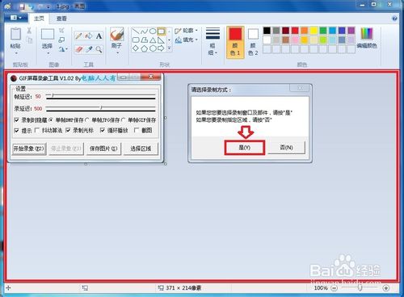This screenshot has height=297, width=404.
Task: Click 颜色 1 (Color 1) button
Action: [x=235, y=42]
